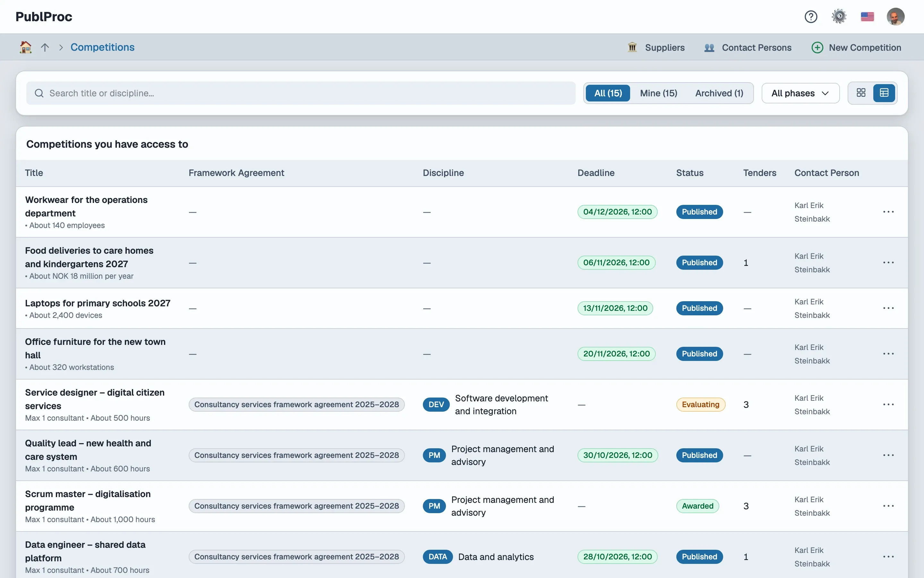Open row menu for Food deliveries to care homes

pyautogui.click(x=888, y=263)
